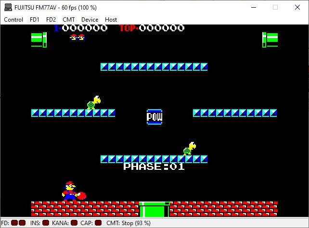
Task: Click the player I score '000000'
Action: 85,28
